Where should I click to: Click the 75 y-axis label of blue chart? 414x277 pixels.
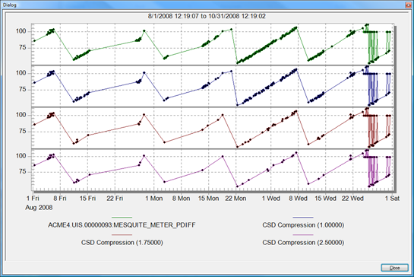23,90
